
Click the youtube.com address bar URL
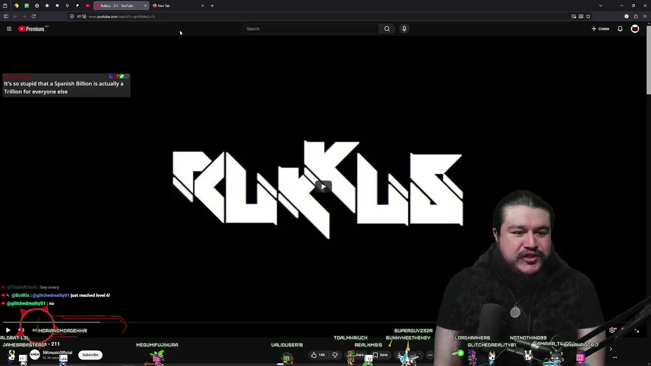pos(122,17)
